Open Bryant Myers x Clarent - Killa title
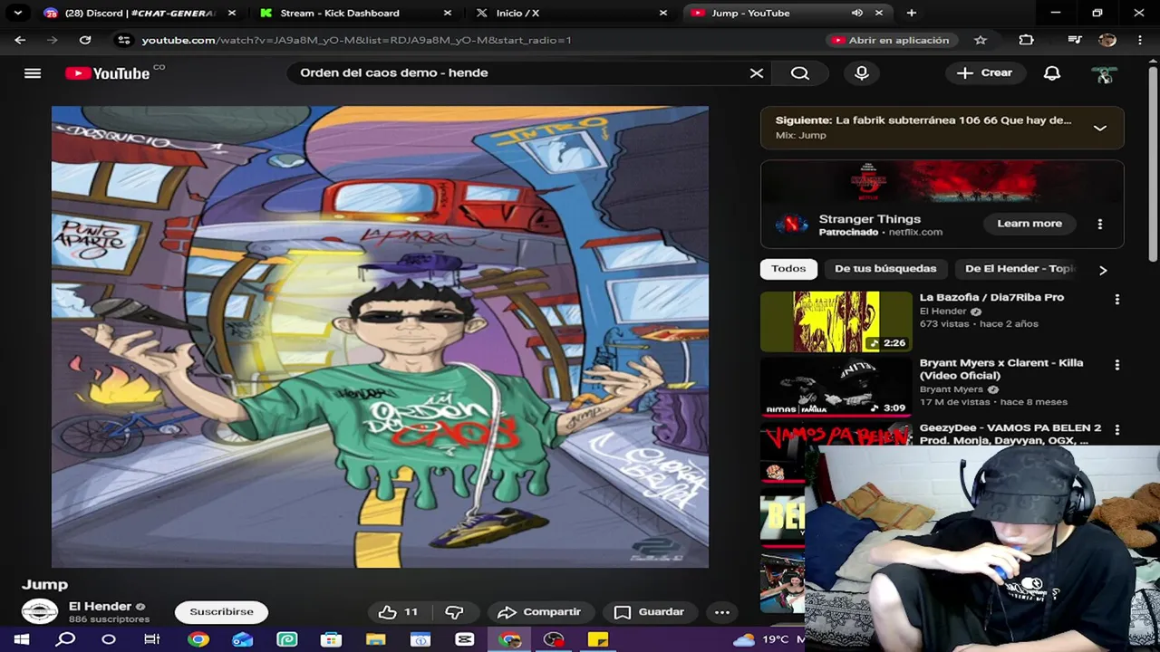This screenshot has height=652, width=1160. (1001, 369)
